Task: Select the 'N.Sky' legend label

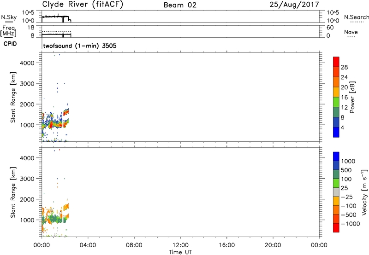Action: [x=9, y=17]
